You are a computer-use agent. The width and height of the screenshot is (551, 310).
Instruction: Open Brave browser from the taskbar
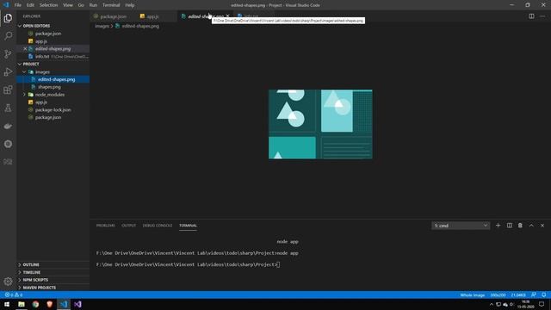click(x=50, y=304)
